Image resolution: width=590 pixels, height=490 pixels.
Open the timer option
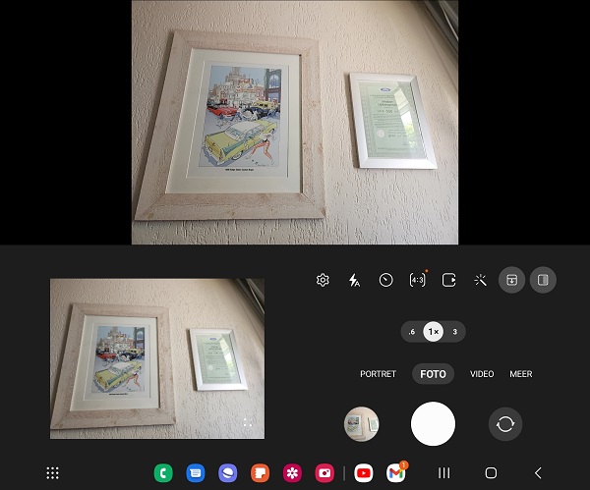[385, 280]
